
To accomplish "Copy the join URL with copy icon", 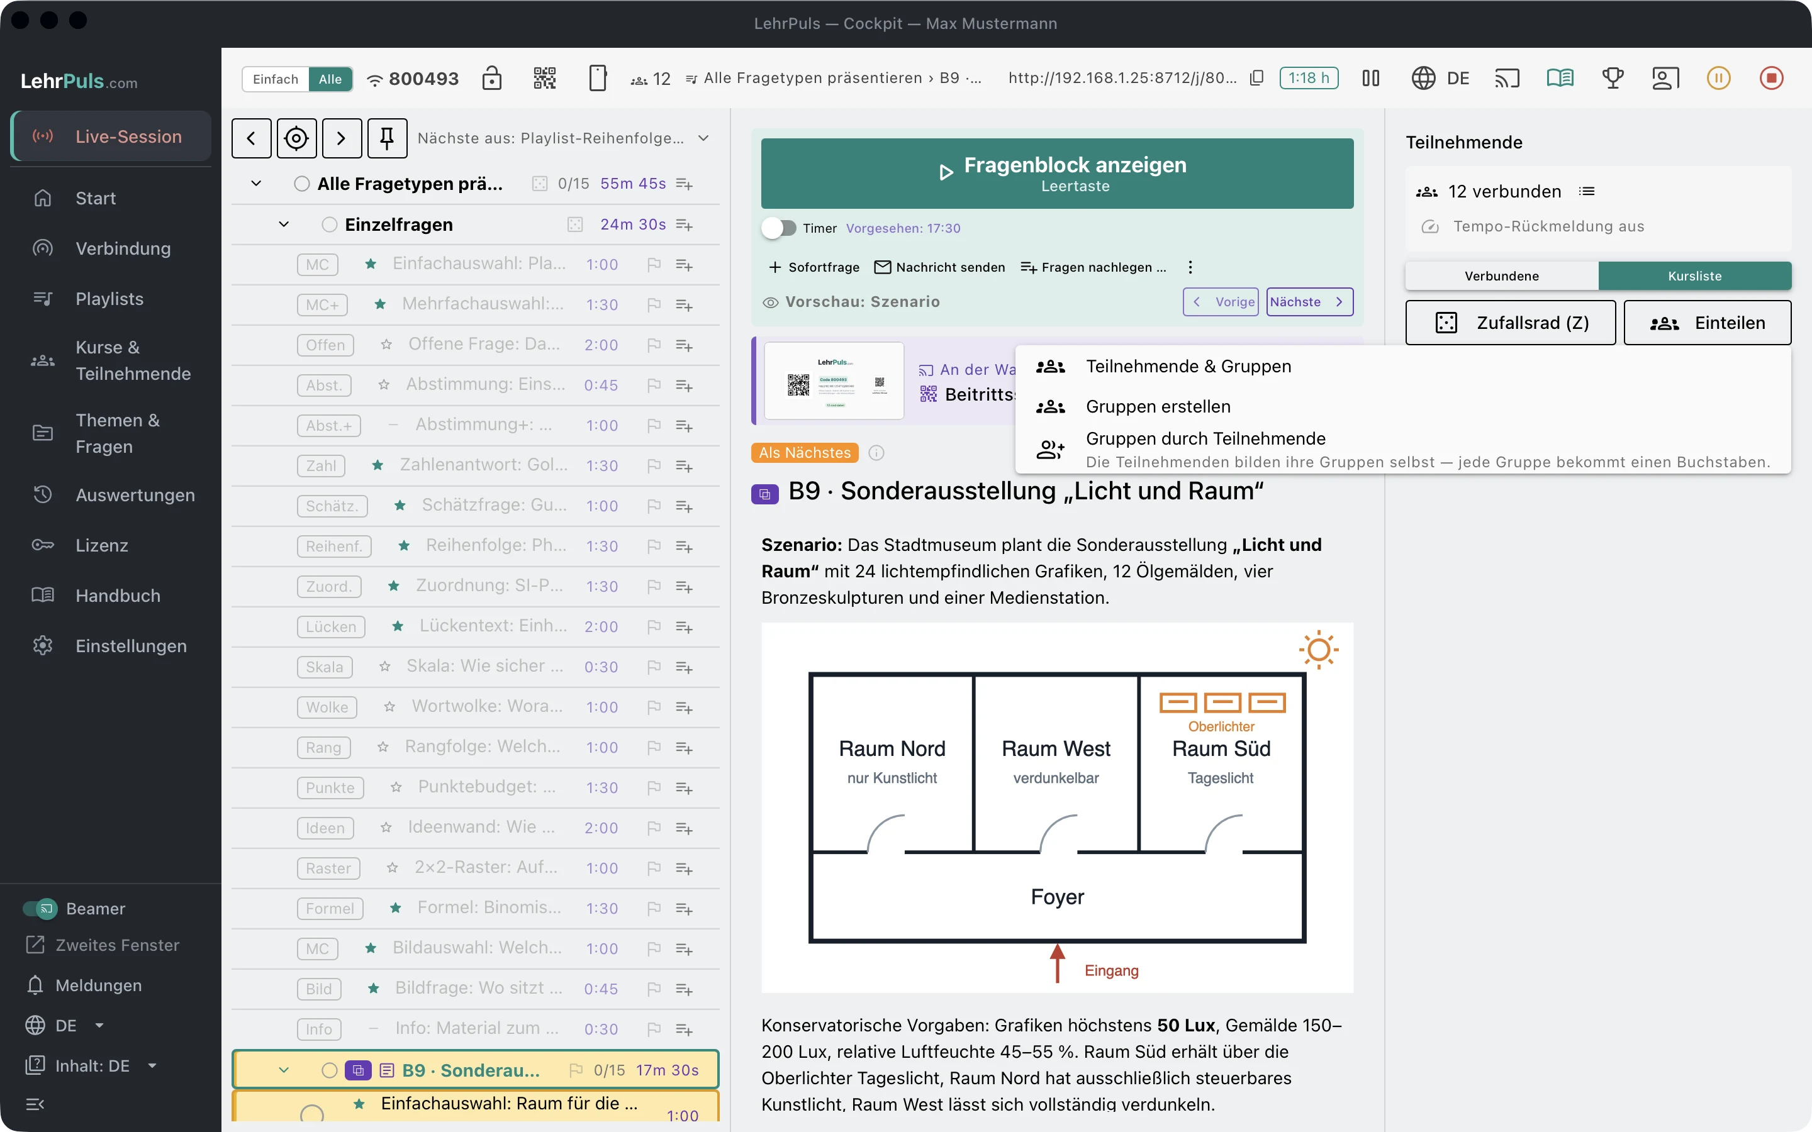I will [1257, 78].
